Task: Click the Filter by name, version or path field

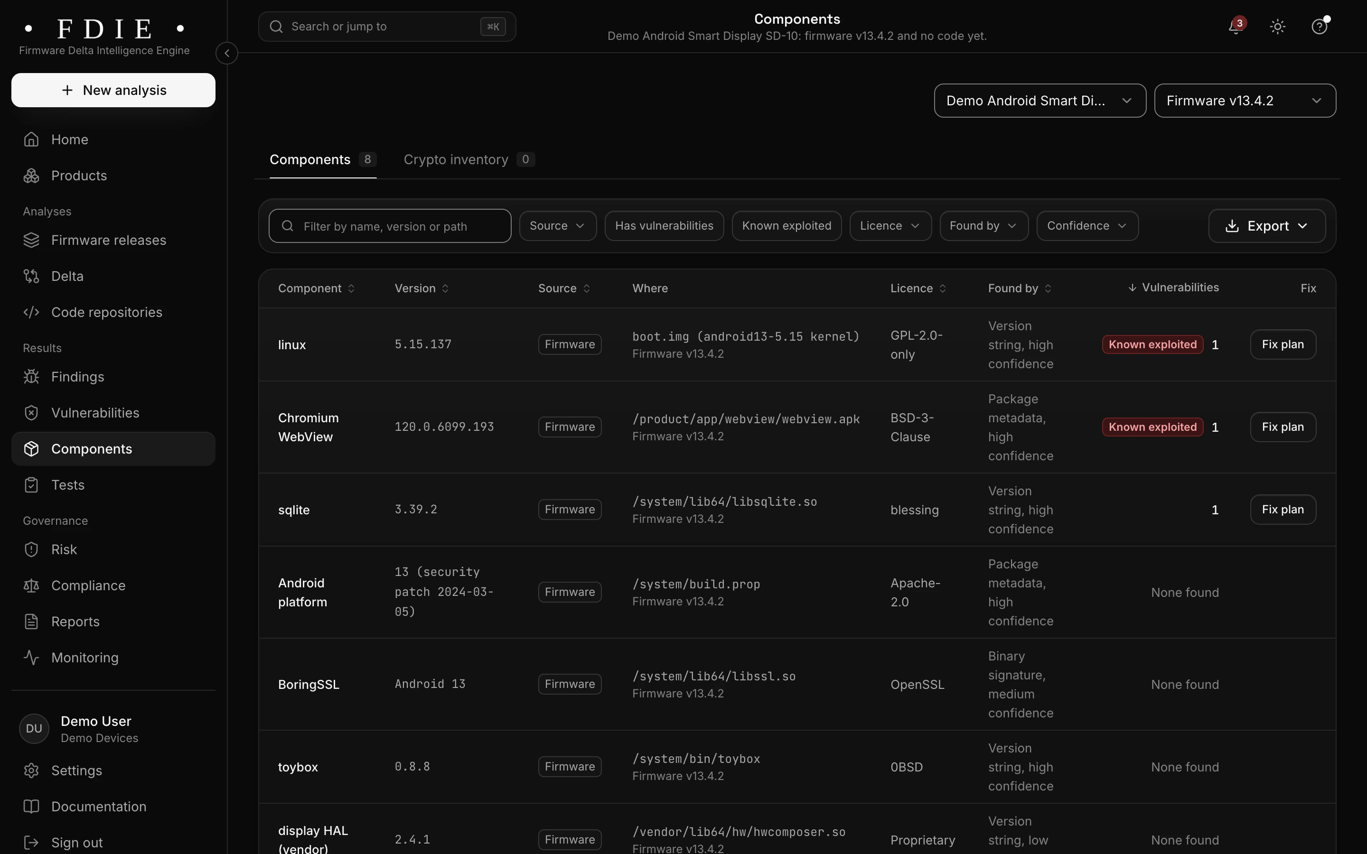Action: coord(390,226)
